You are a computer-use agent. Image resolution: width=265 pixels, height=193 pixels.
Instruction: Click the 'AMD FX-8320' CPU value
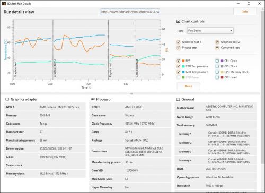134,107
